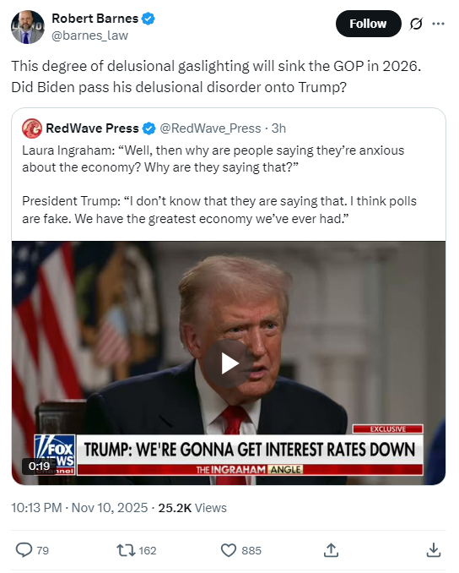Open Robert Barnes profile avatar
Screen dimensions: 459x573
(x=27, y=27)
